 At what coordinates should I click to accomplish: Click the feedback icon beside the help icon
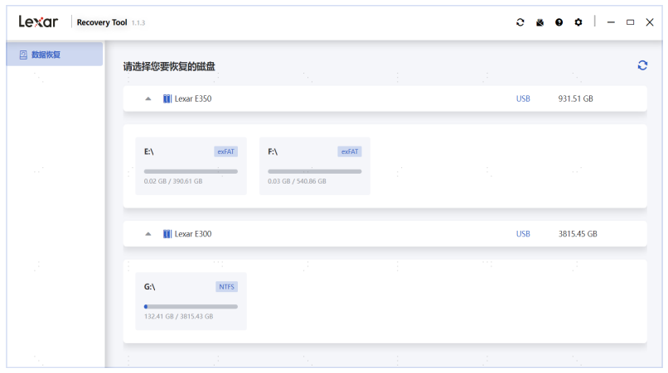pyautogui.click(x=540, y=22)
